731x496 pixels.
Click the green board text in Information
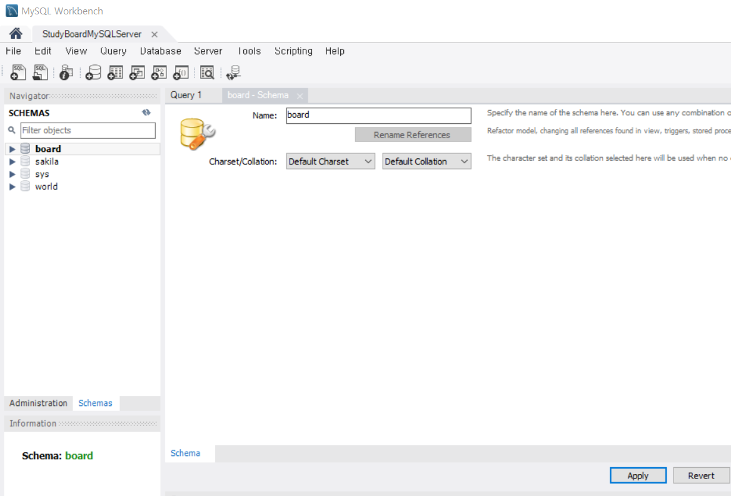pyautogui.click(x=79, y=455)
